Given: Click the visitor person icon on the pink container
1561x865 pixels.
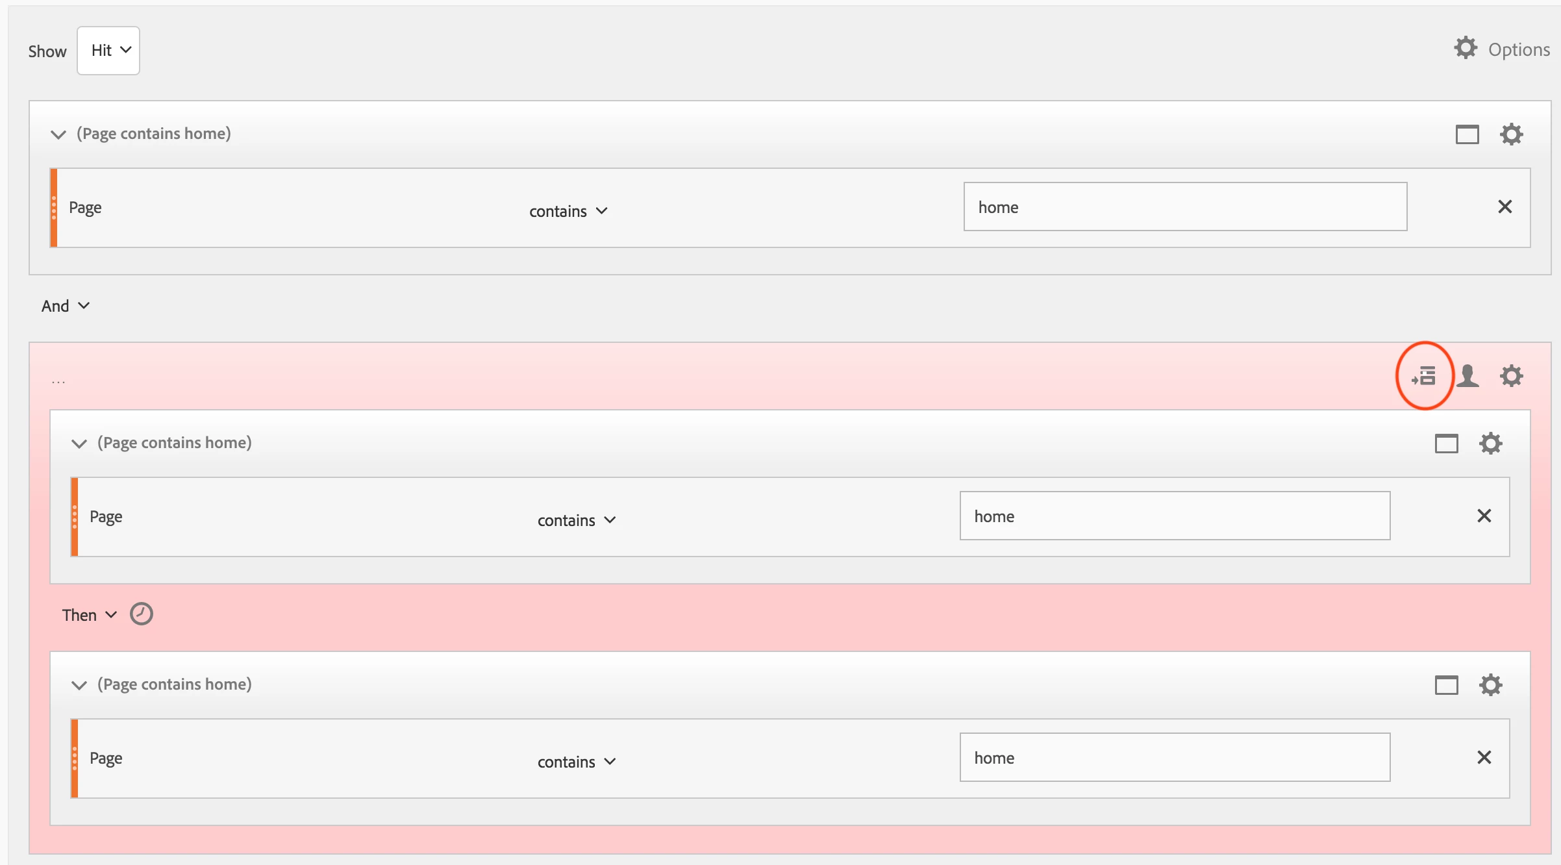Looking at the screenshot, I should pyautogui.click(x=1467, y=376).
